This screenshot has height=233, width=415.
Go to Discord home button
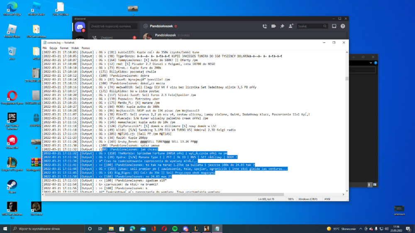(x=80, y=27)
